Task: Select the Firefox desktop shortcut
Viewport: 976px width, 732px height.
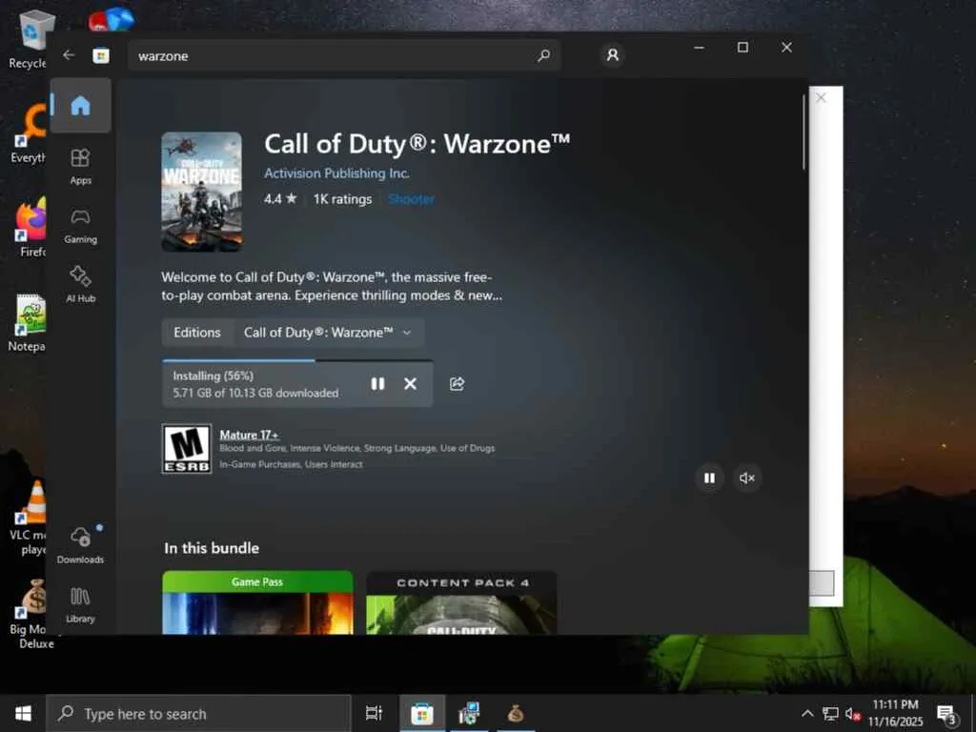Action: point(31,228)
